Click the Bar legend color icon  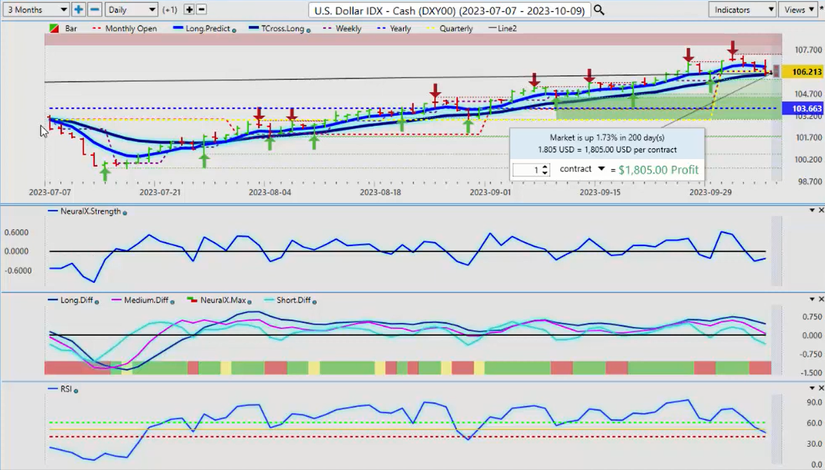pos(53,28)
